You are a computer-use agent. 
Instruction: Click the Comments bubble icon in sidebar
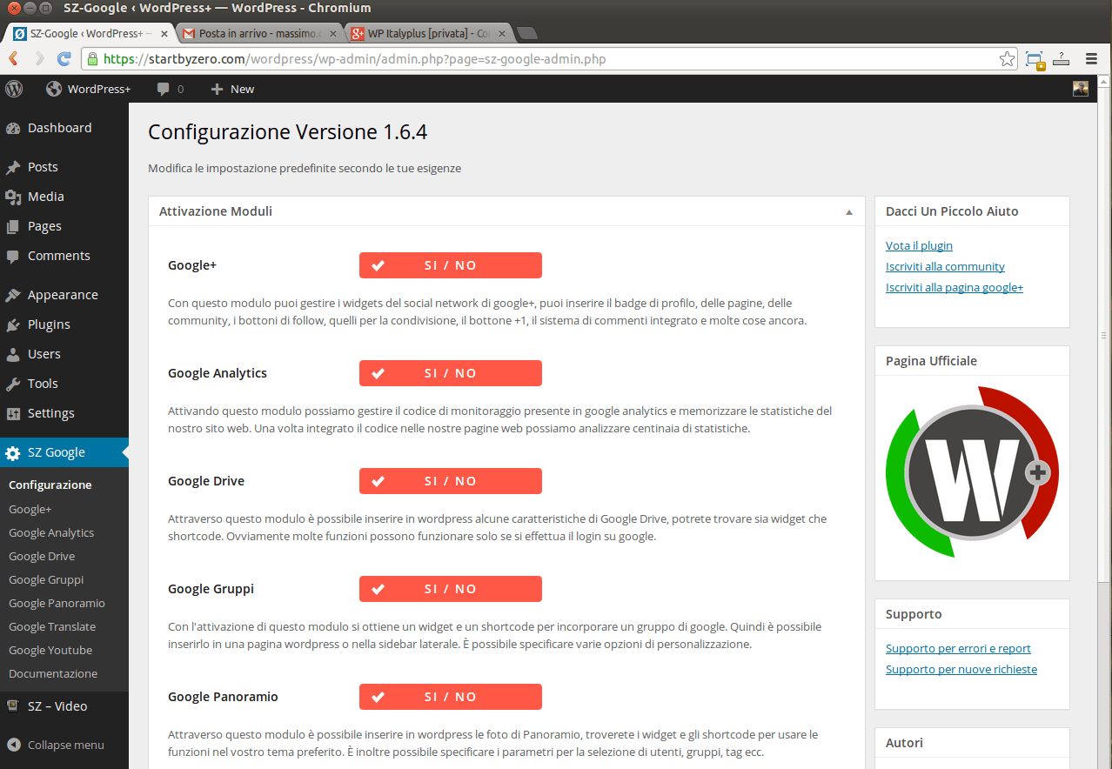pyautogui.click(x=13, y=256)
